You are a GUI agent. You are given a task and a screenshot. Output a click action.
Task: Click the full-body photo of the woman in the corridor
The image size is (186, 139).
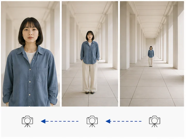pyautogui.click(x=90, y=54)
